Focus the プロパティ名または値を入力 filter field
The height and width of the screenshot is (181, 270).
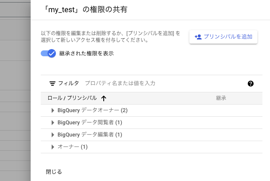click(164, 83)
